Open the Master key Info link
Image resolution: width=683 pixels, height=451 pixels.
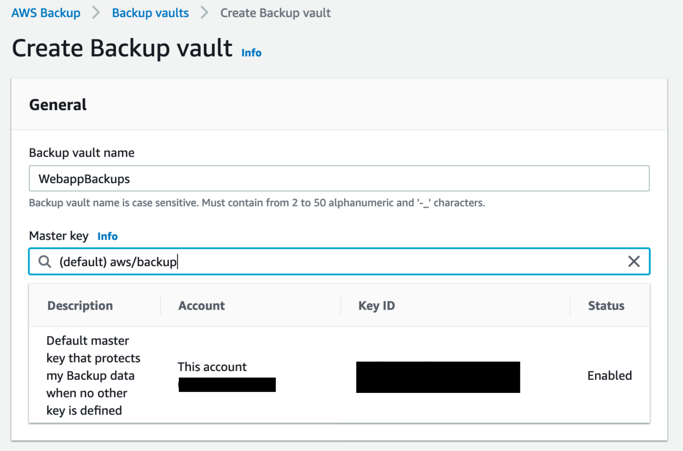(x=108, y=236)
